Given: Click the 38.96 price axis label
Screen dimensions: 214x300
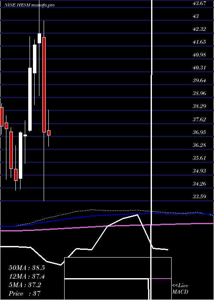Looking at the screenshot, I should (x=199, y=93).
